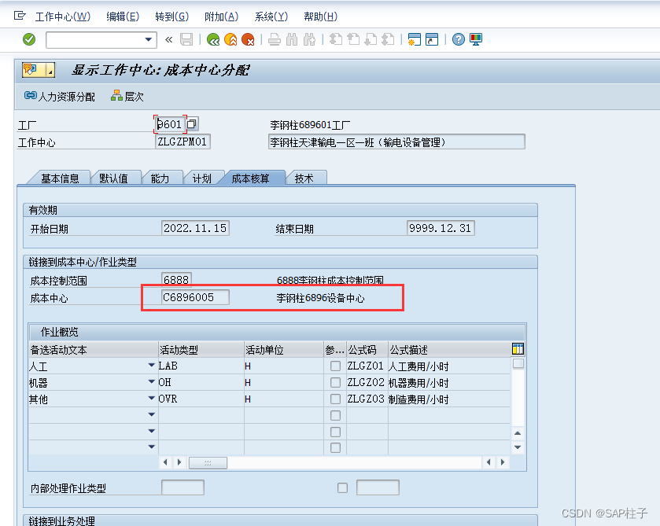The width and height of the screenshot is (660, 526).
Task: Open dropdown in the 人工 row
Action: click(152, 366)
